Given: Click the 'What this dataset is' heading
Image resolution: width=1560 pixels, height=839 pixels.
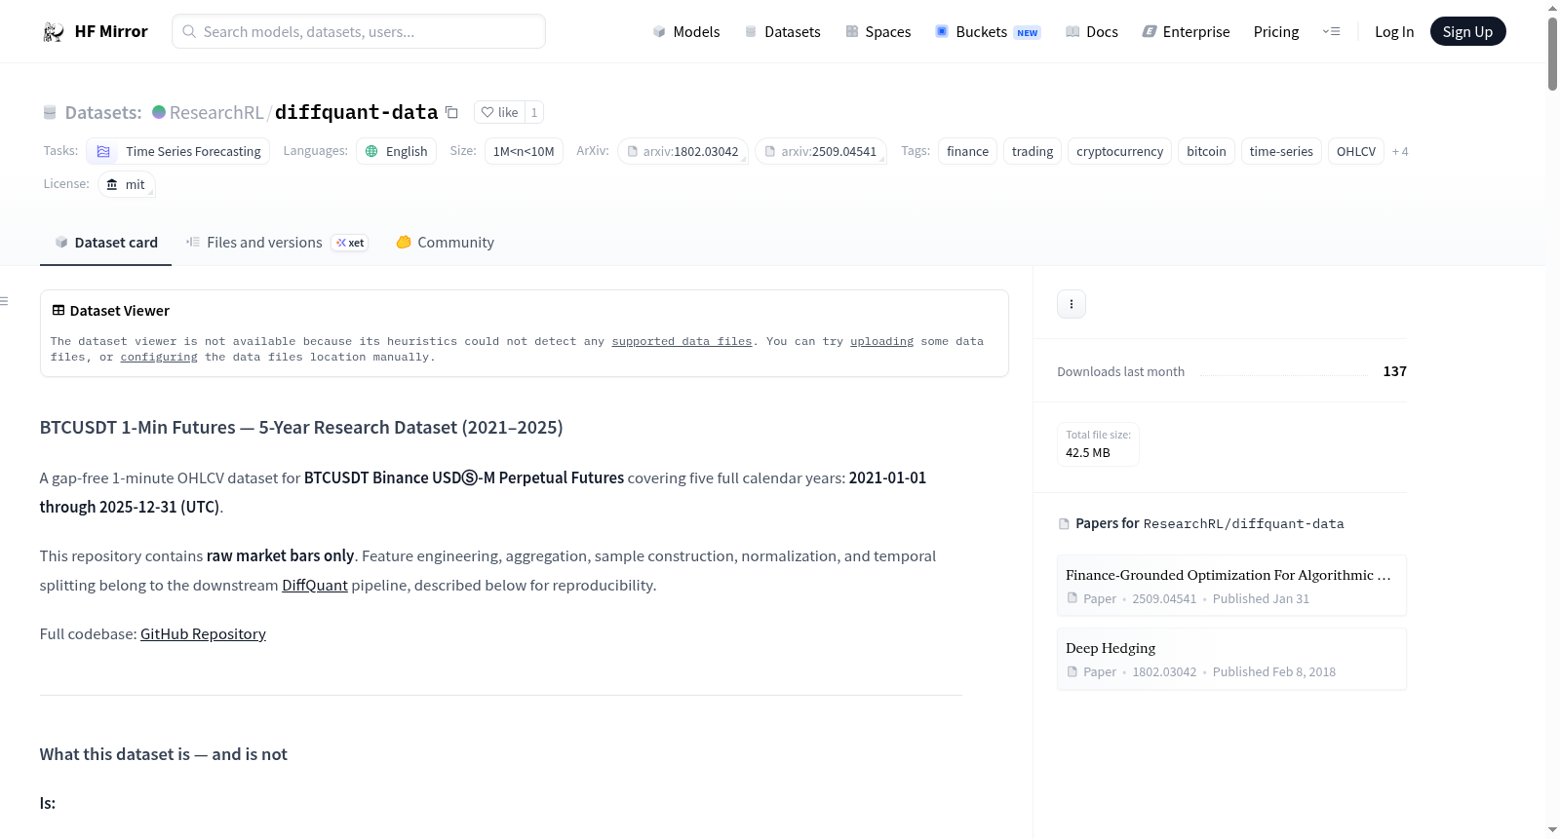Looking at the screenshot, I should pos(164,754).
